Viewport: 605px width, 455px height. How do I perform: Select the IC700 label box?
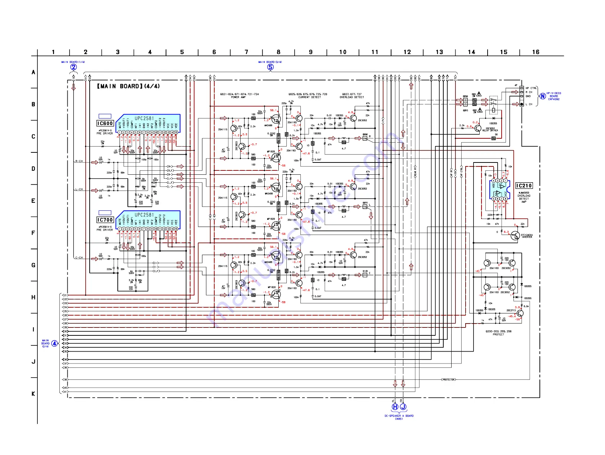(x=105, y=220)
